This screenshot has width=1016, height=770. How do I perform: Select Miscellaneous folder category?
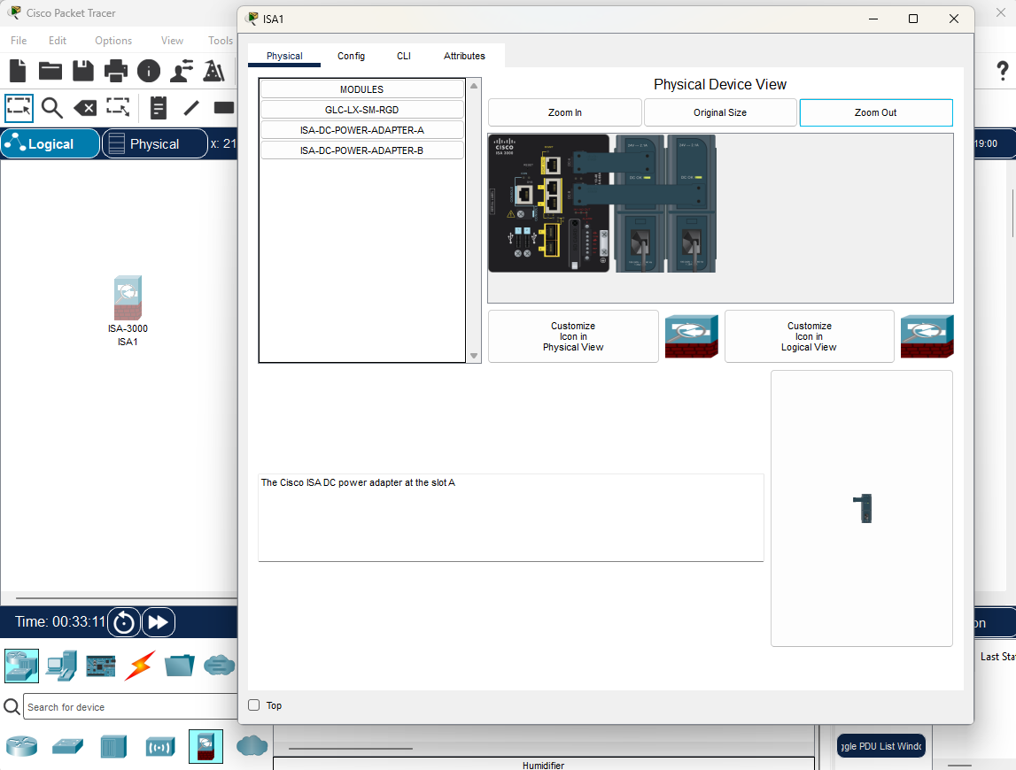coord(180,666)
